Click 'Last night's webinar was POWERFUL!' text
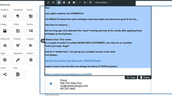172x97 pixels. pyautogui.click(x=64, y=13)
